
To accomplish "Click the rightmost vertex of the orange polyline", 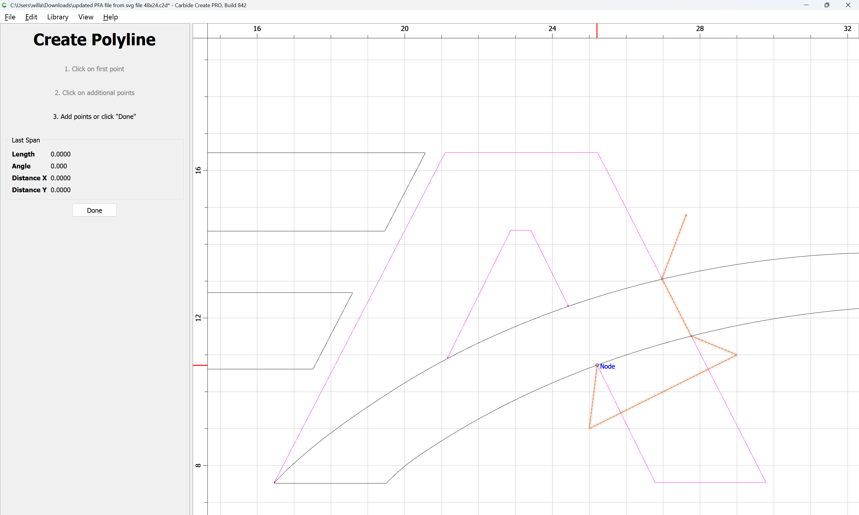I will (736, 355).
